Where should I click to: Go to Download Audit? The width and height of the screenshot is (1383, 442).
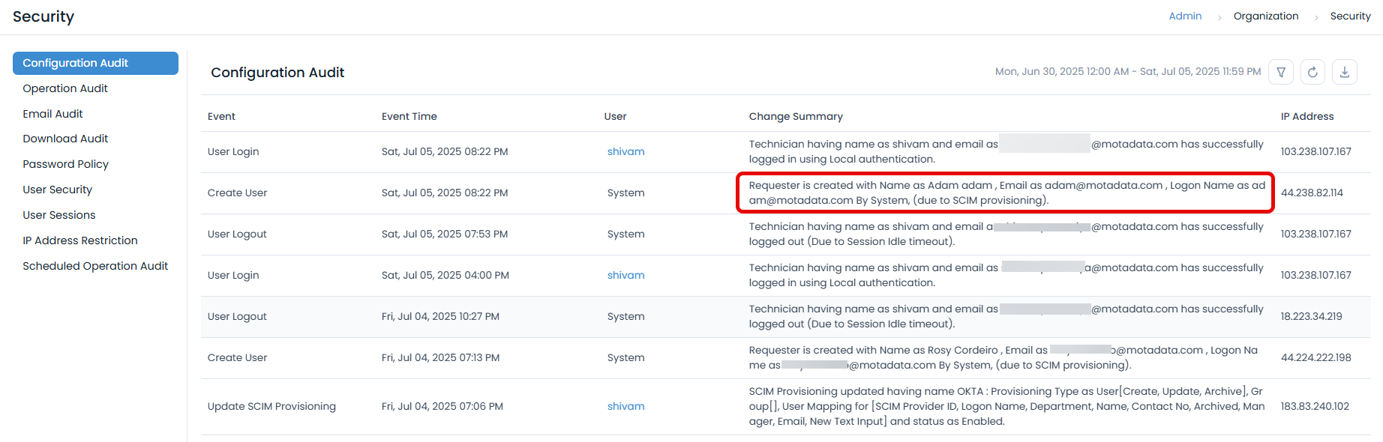[x=65, y=139]
